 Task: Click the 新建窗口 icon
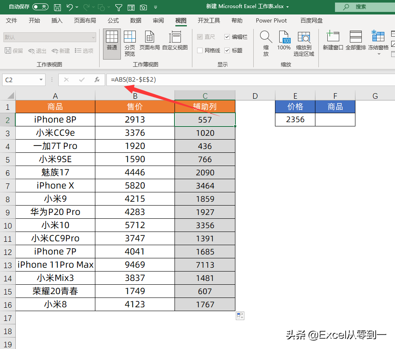[333, 36]
